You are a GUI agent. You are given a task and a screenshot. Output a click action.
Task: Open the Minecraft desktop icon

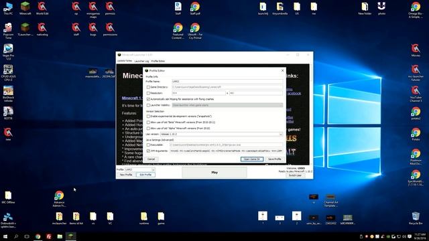pos(25,9)
